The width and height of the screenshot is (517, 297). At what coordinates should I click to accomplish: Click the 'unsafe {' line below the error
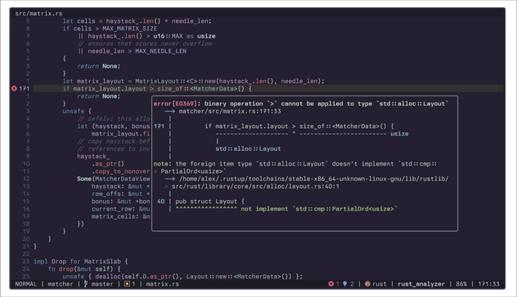(77, 111)
